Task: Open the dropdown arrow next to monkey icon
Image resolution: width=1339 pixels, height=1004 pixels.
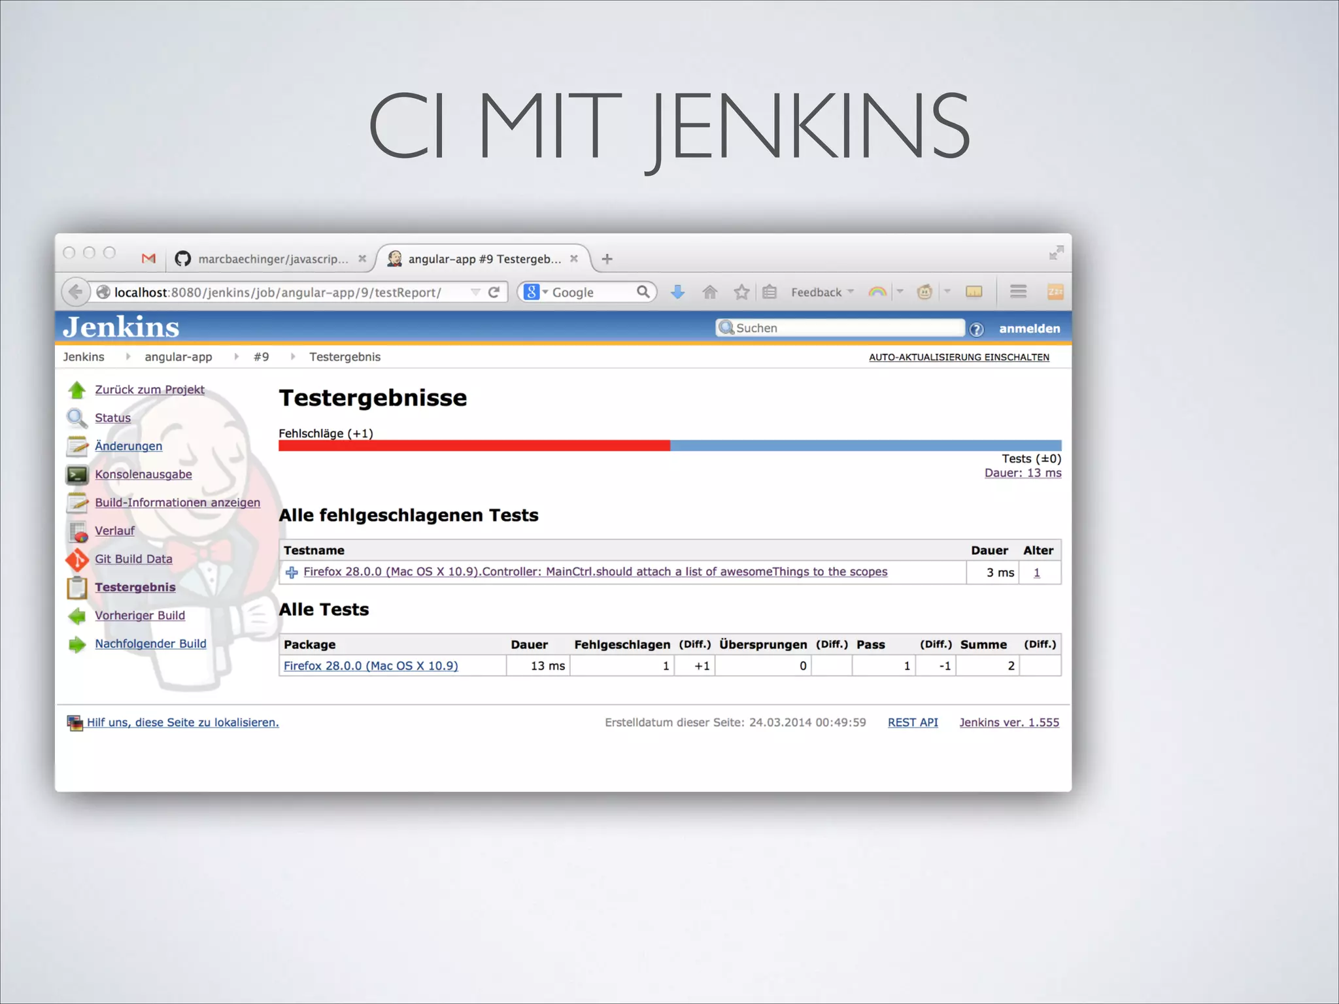Action: point(947,292)
